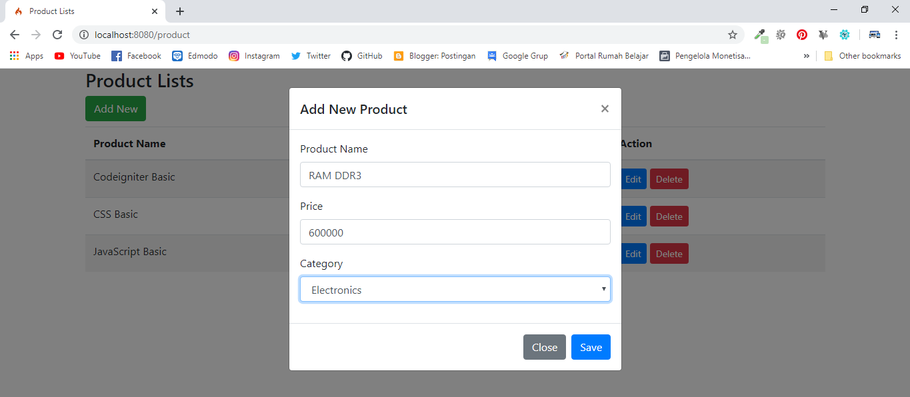Open the Instagram bookmark
This screenshot has height=397, width=910.
click(x=255, y=56)
